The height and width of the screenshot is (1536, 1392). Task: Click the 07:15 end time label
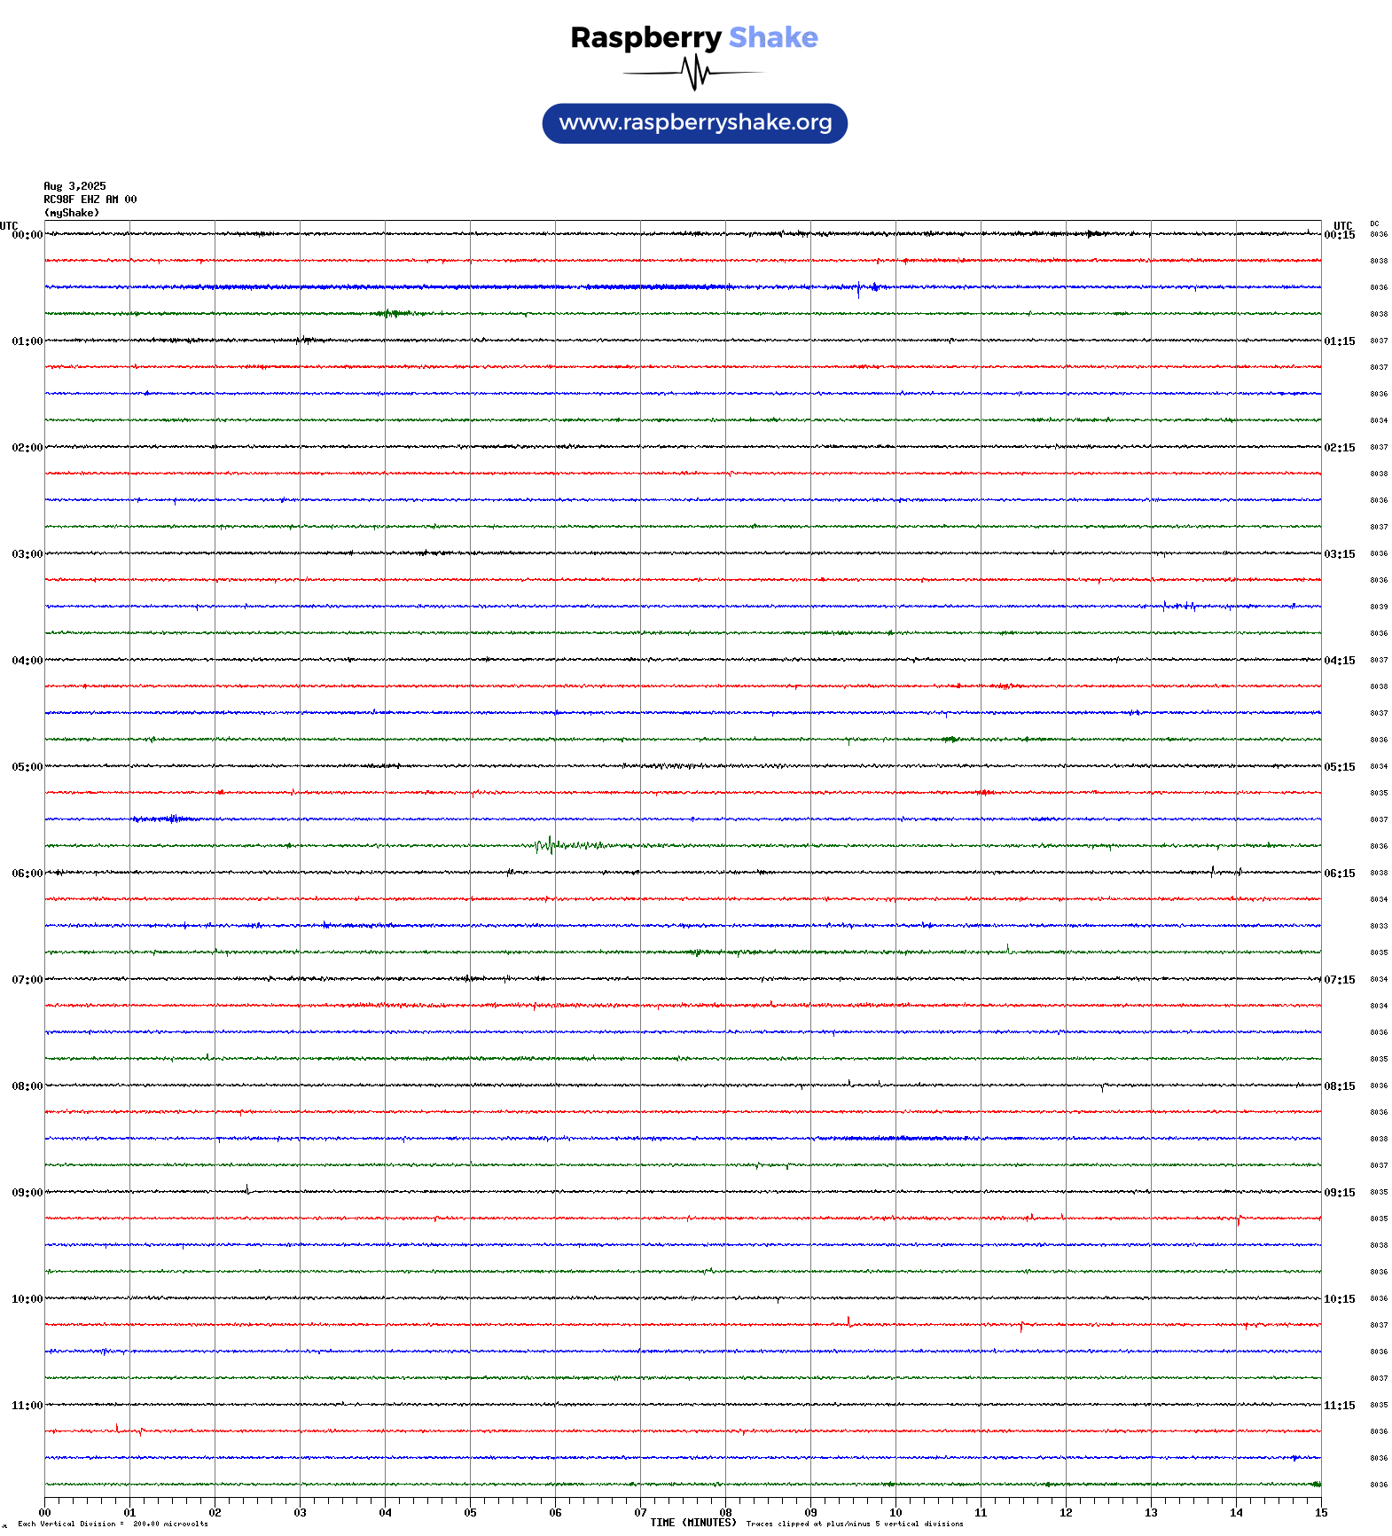(x=1340, y=980)
